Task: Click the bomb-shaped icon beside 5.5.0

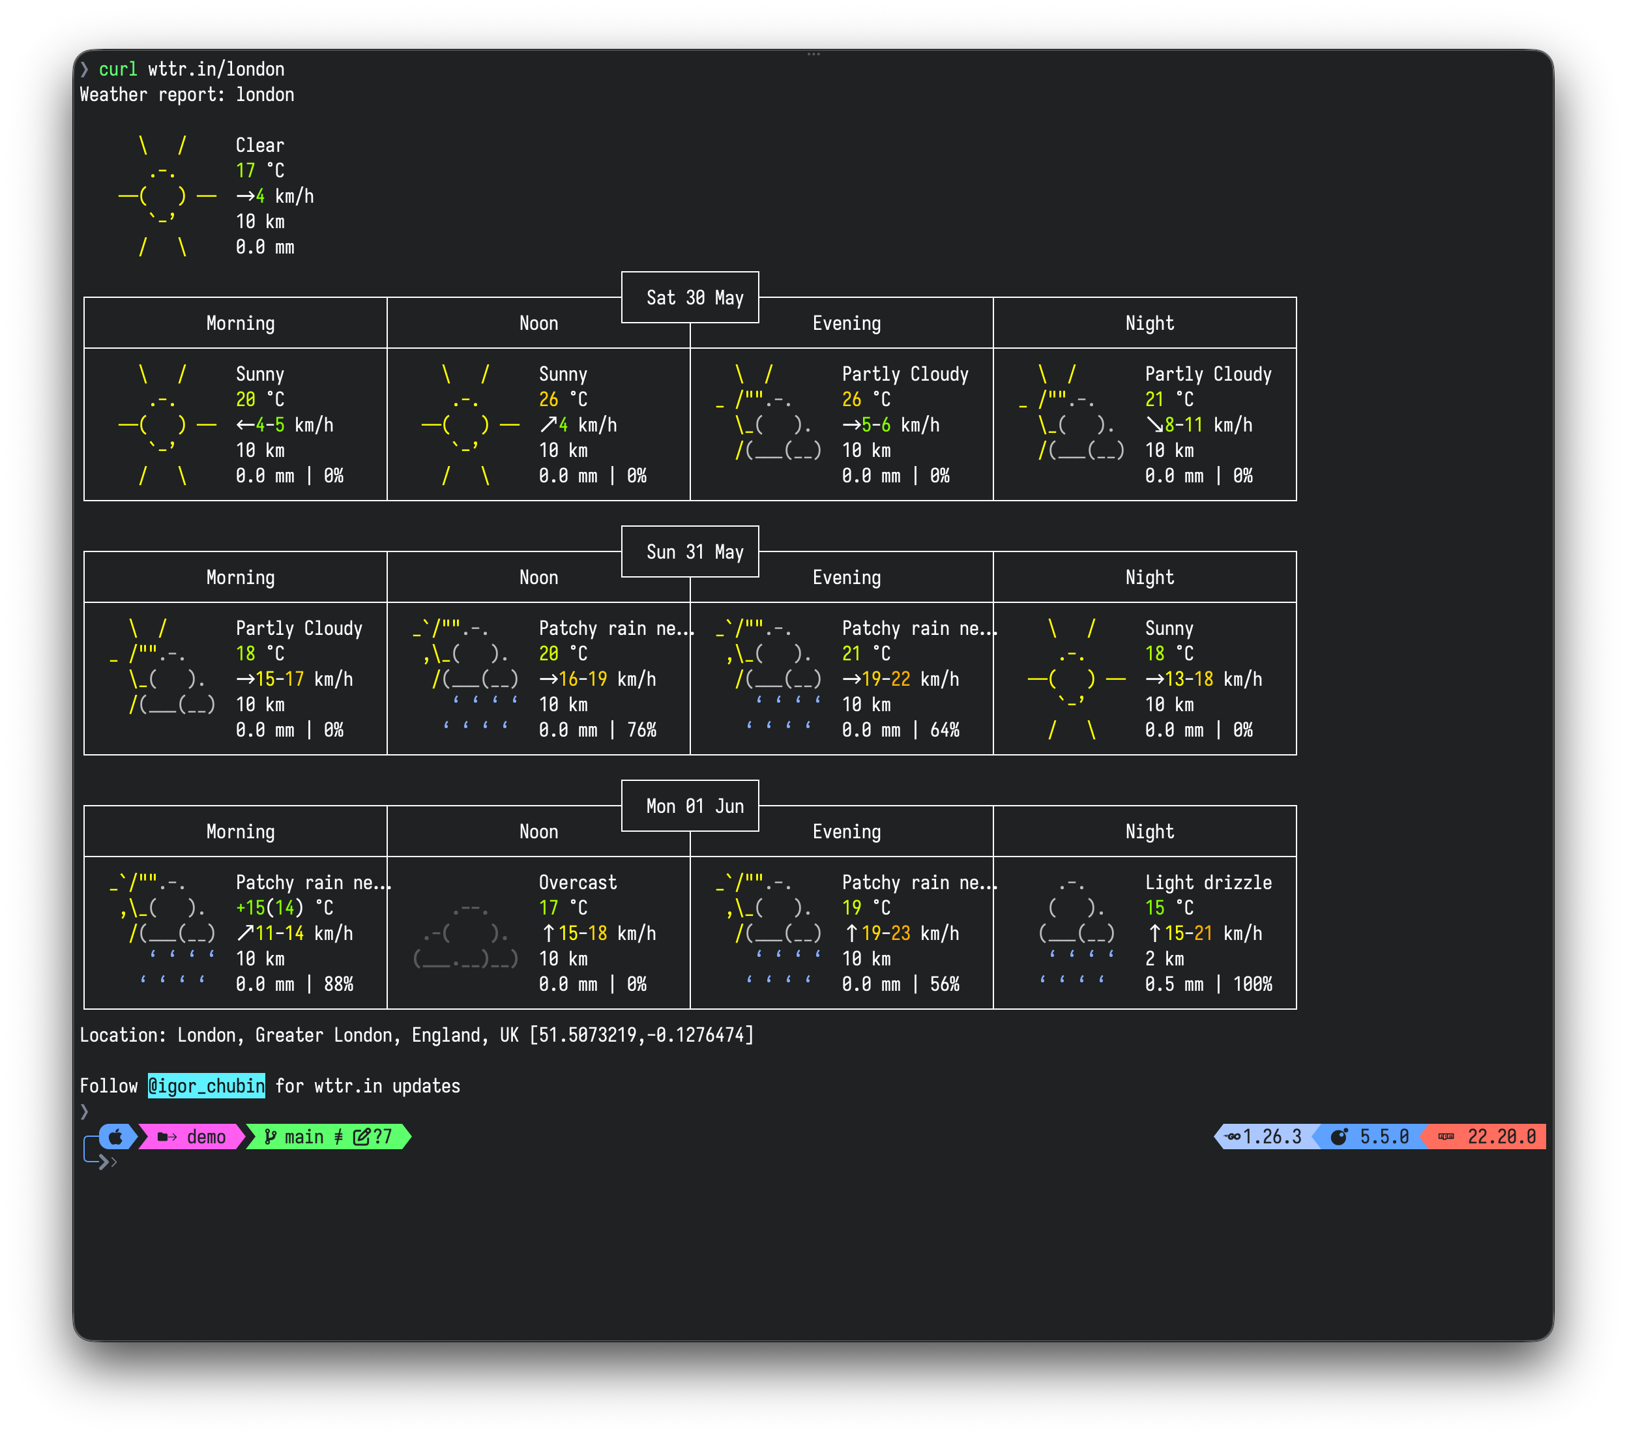Action: [1340, 1136]
